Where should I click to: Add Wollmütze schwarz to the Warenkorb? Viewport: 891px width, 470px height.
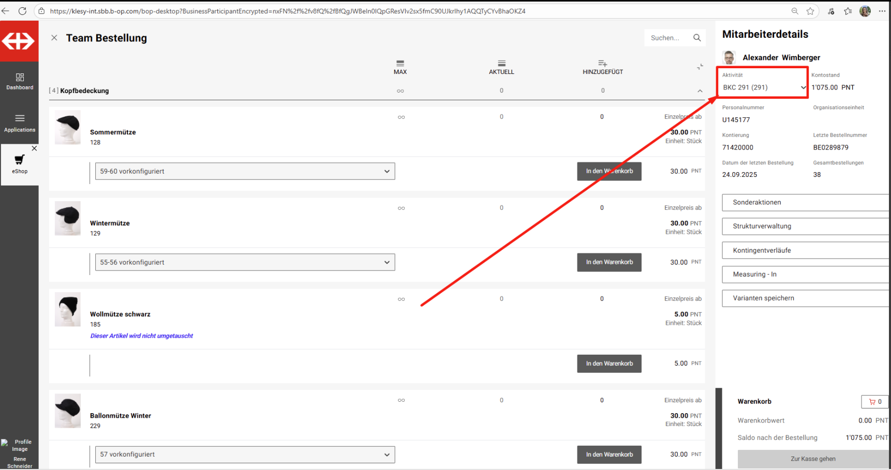pos(609,363)
